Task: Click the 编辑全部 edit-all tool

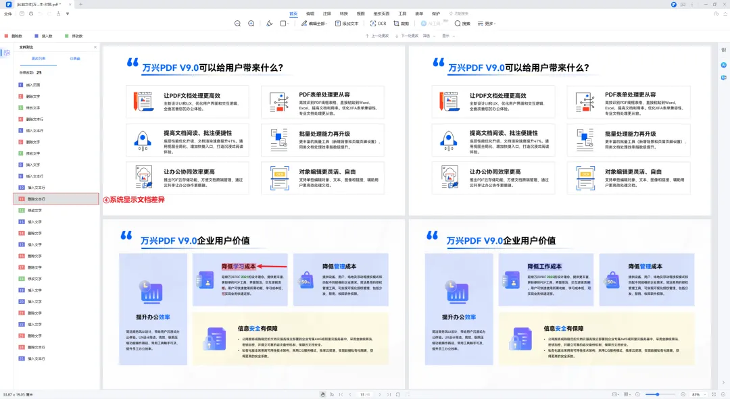Action: coord(314,23)
